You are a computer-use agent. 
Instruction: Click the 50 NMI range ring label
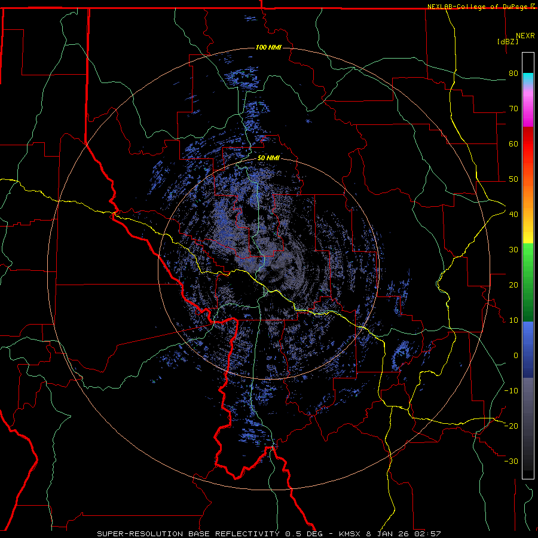(x=268, y=158)
